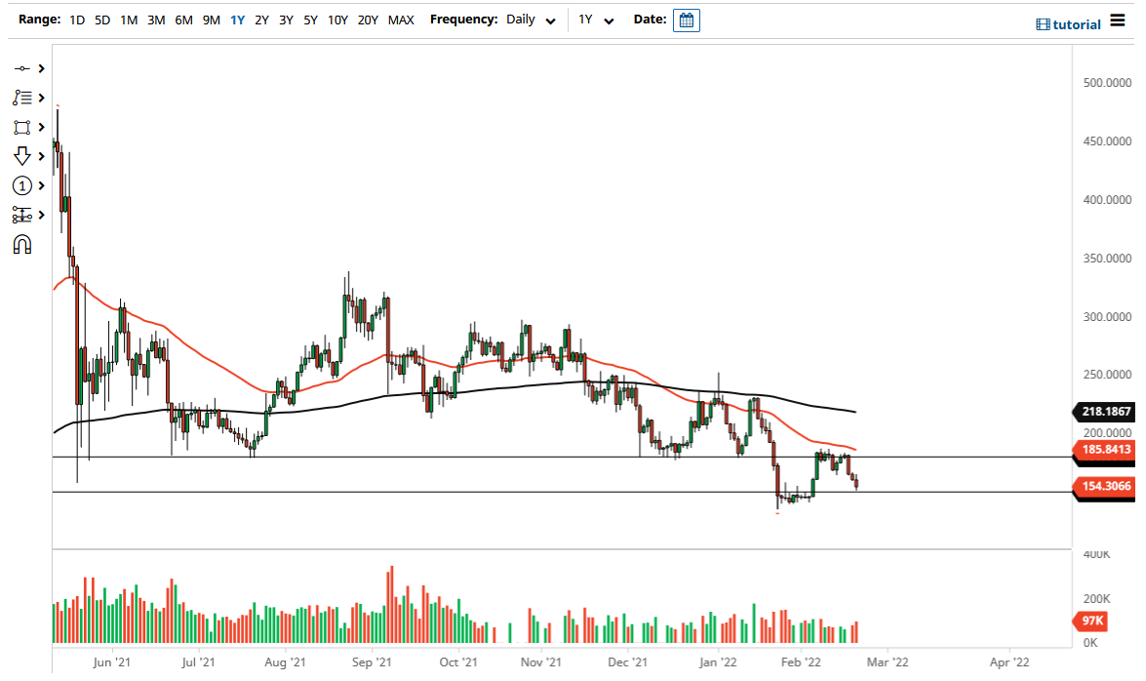This screenshot has width=1146, height=681.
Task: Select the rectangle shape tool
Action: pyautogui.click(x=21, y=127)
